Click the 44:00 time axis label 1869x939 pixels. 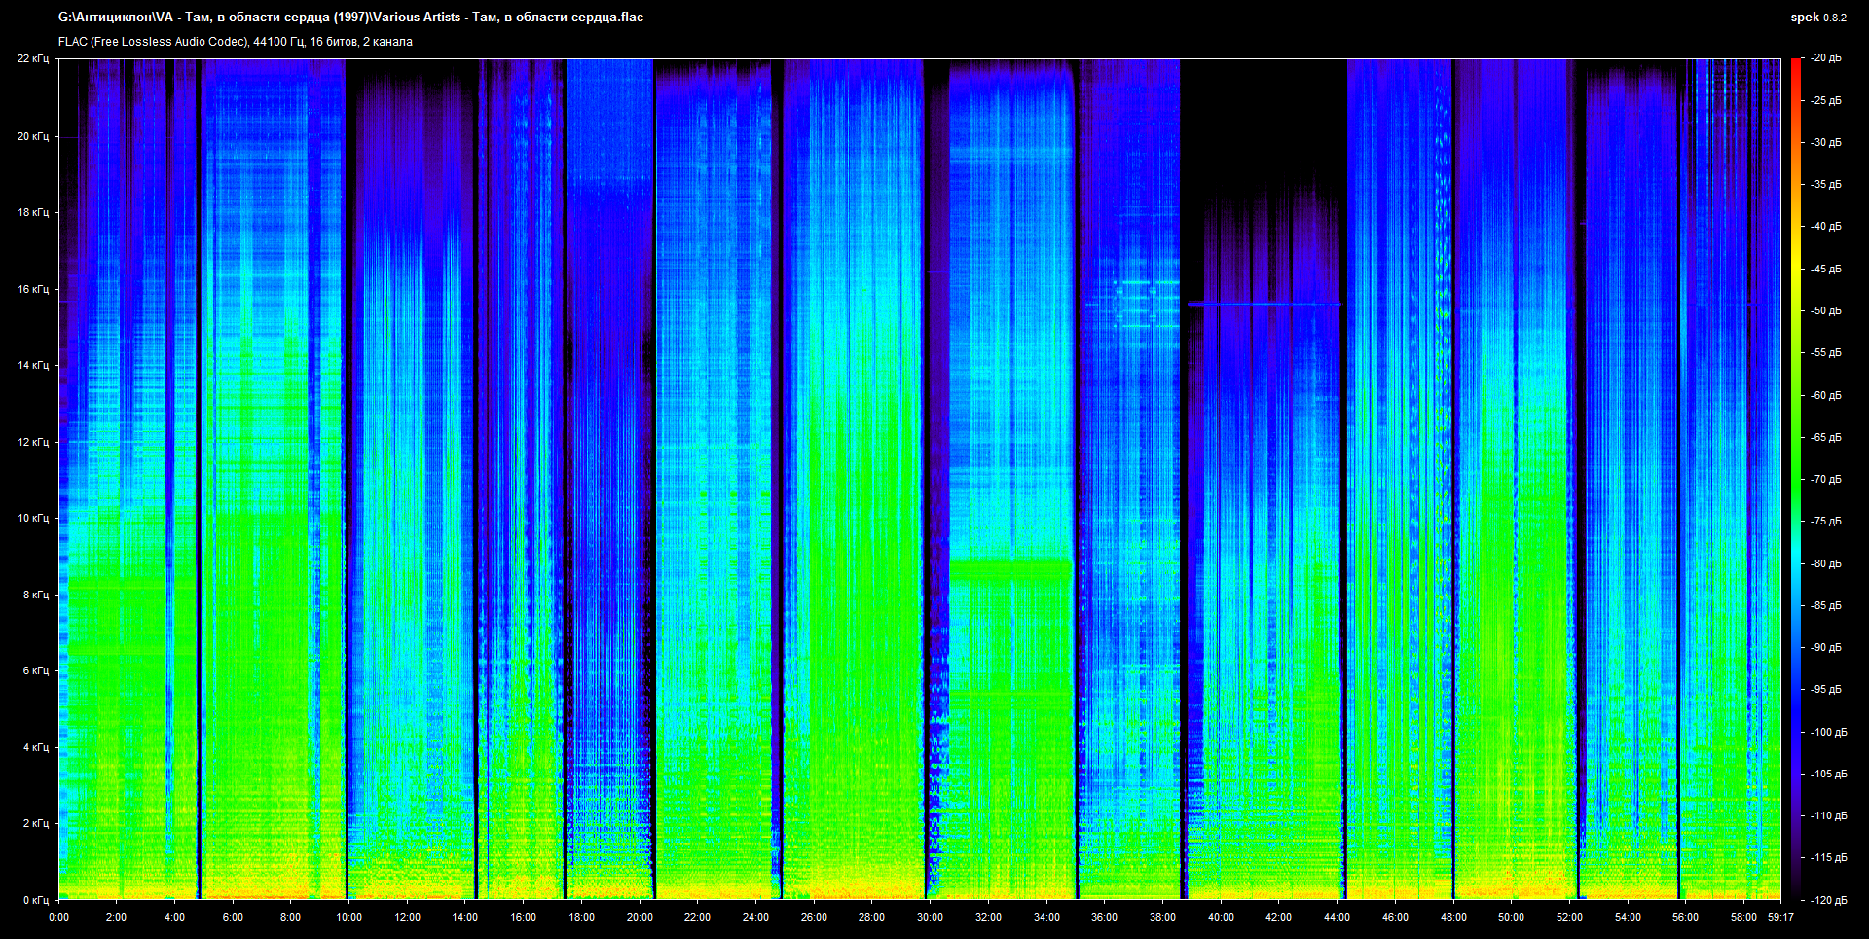point(1337,917)
